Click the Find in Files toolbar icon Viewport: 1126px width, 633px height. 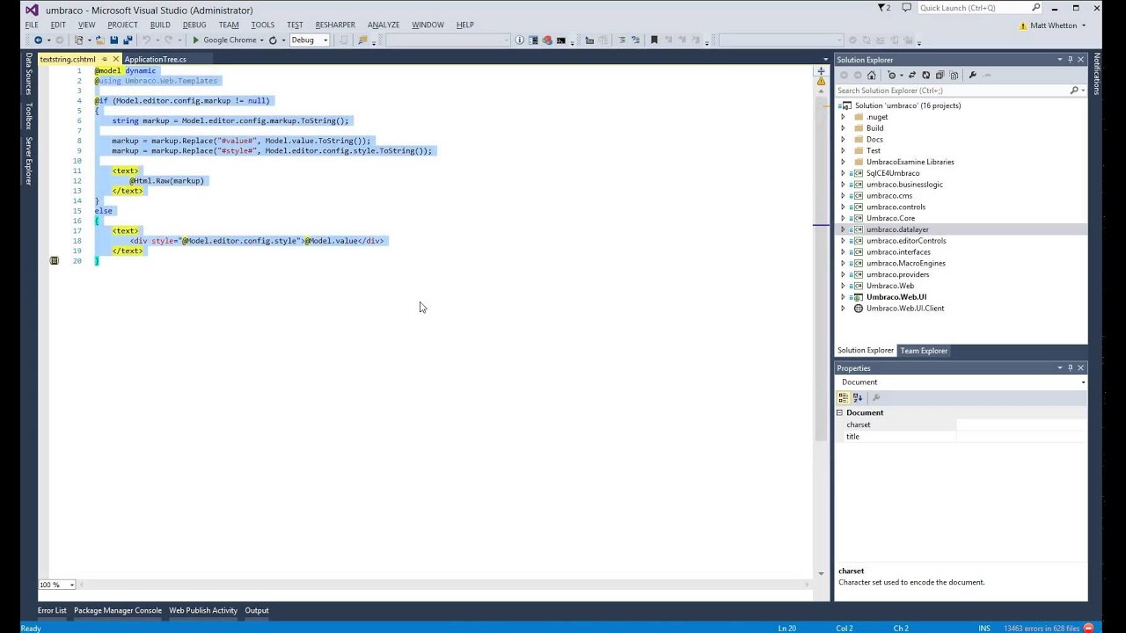362,40
